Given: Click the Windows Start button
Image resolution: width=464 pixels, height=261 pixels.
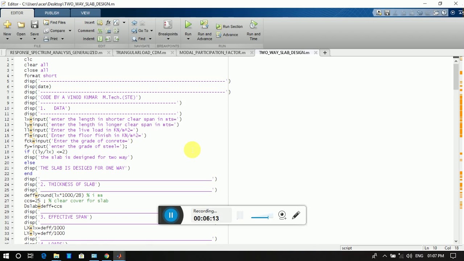Looking at the screenshot, I should [6, 256].
